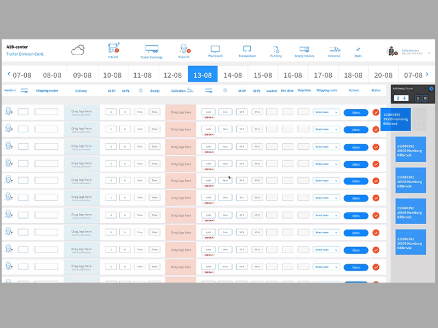The image size is (438, 328).
Task: Open the In transit truck icon
Action: (x=333, y=49)
